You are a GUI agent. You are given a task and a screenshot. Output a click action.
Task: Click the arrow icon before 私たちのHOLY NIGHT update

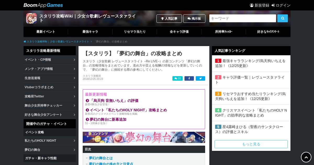(x=87, y=110)
